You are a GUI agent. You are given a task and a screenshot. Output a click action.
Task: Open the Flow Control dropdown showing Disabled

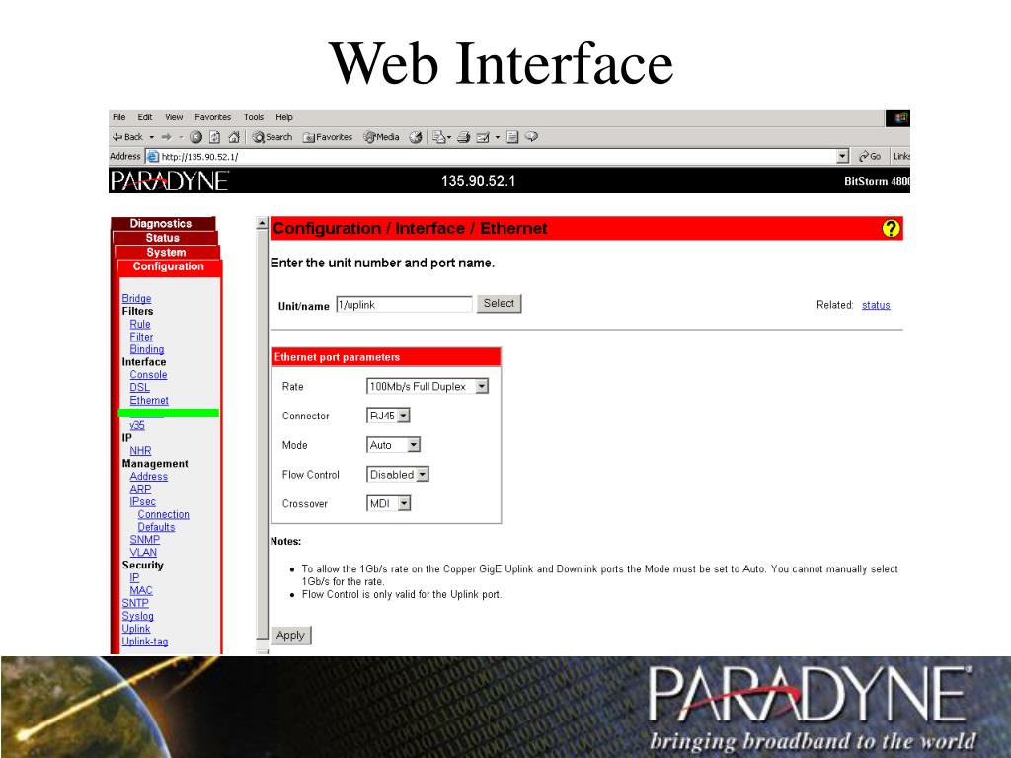point(398,475)
